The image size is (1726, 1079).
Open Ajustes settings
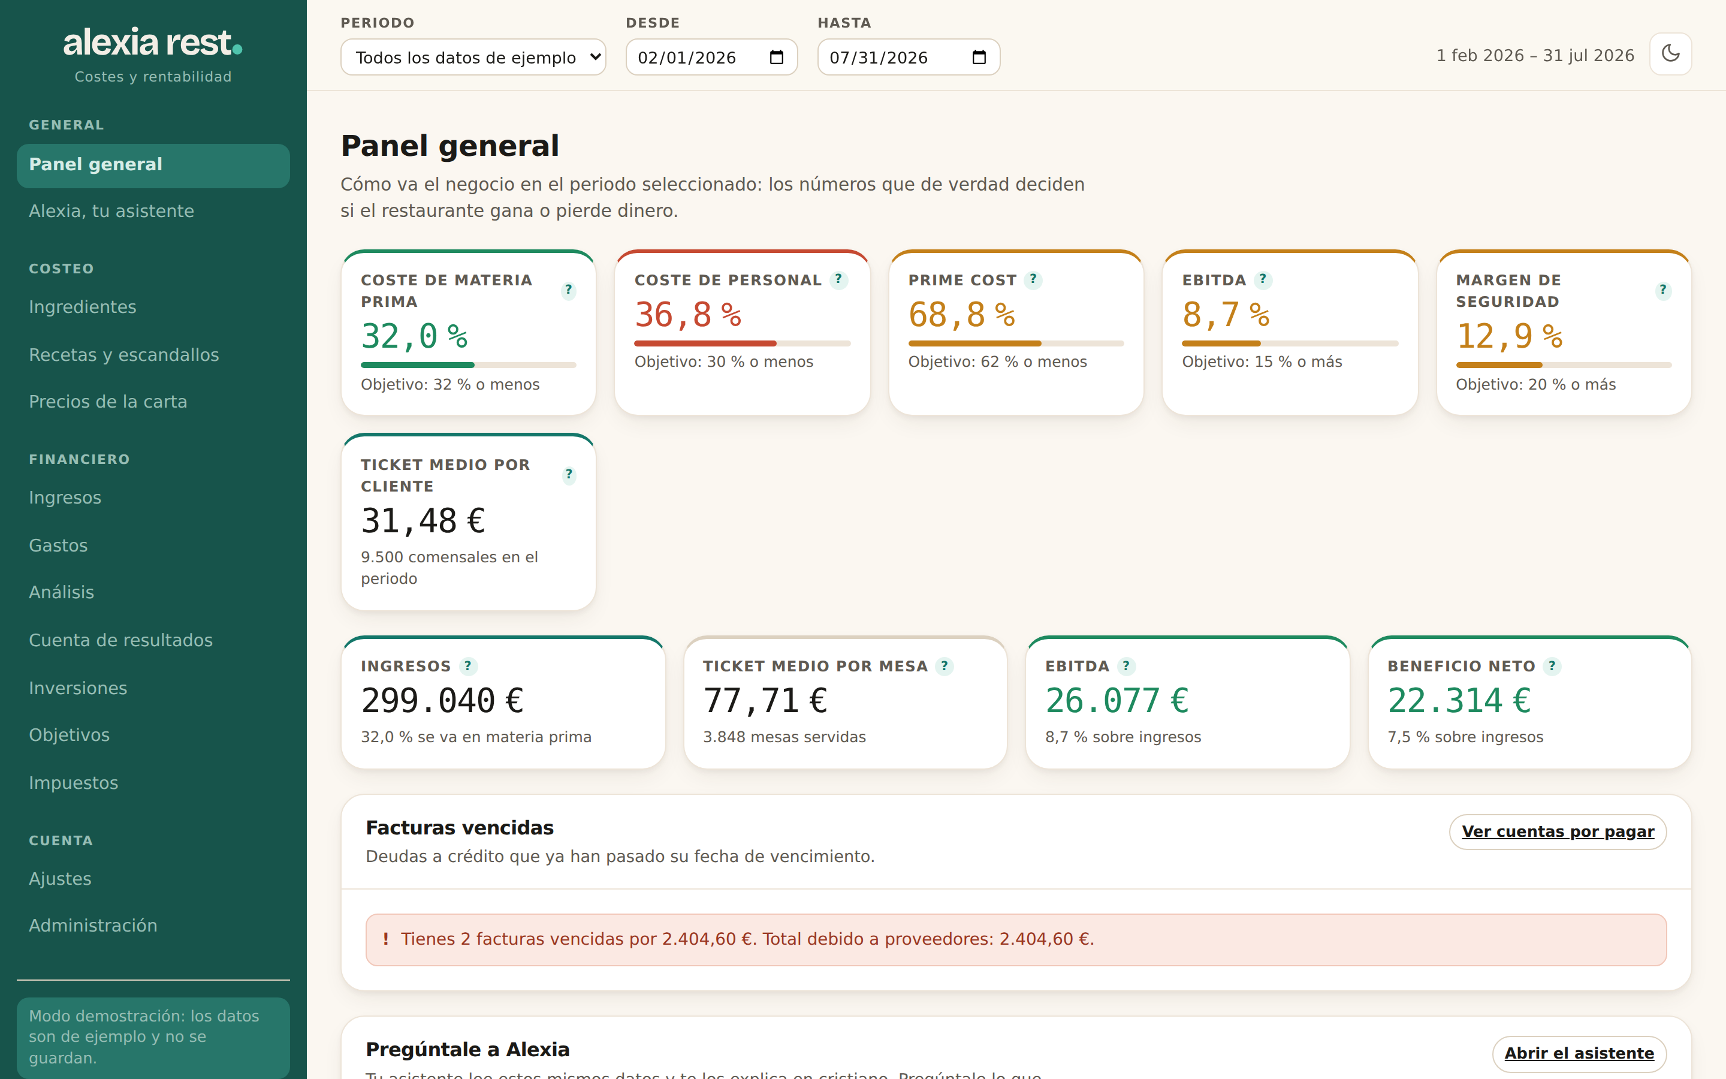pos(153,878)
